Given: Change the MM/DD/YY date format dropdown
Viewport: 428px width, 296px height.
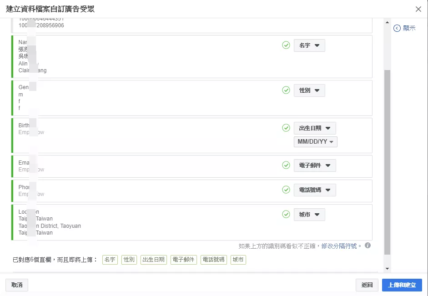Looking at the screenshot, I should pyautogui.click(x=316, y=142).
